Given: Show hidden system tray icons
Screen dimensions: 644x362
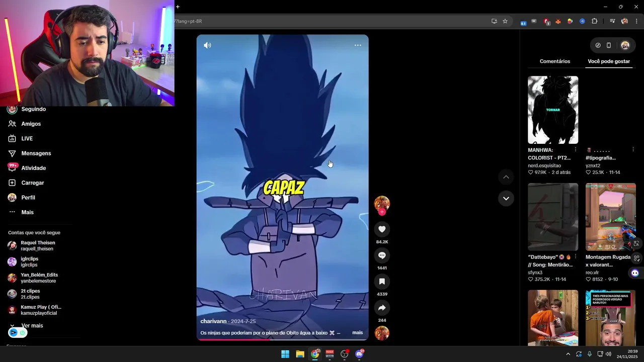Looking at the screenshot, I should pyautogui.click(x=568, y=354).
